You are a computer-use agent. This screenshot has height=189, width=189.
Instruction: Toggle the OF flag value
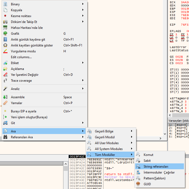tap(176, 38)
